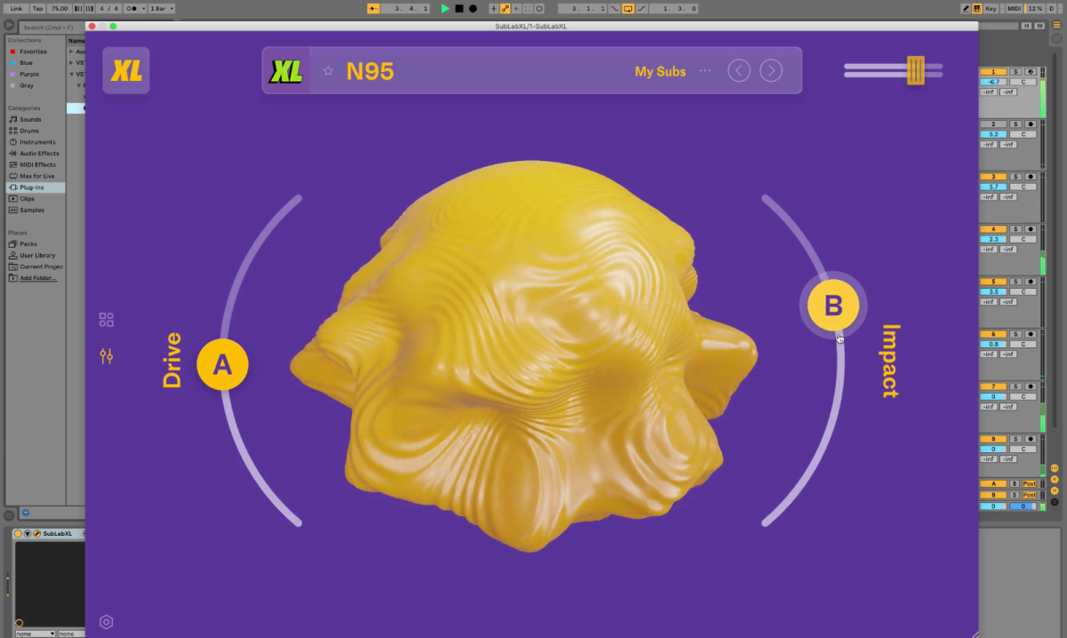This screenshot has height=638, width=1067.
Task: Open the preset options three-dots menu
Action: click(x=705, y=70)
